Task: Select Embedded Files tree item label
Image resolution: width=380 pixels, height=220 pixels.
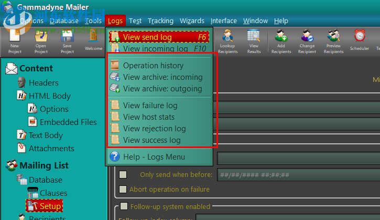Action: point(68,122)
